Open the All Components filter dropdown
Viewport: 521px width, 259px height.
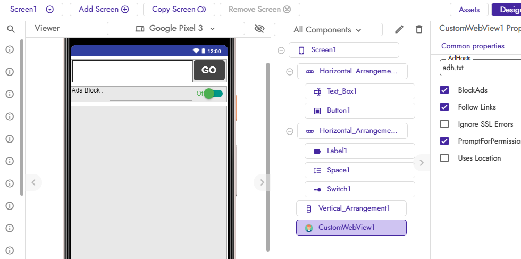pos(328,30)
